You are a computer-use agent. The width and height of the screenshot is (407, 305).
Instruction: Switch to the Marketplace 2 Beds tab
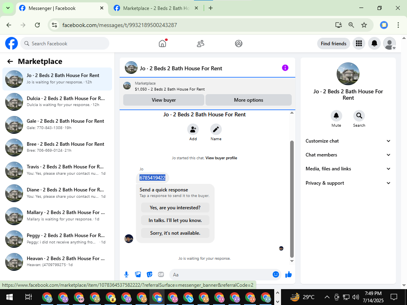click(156, 8)
